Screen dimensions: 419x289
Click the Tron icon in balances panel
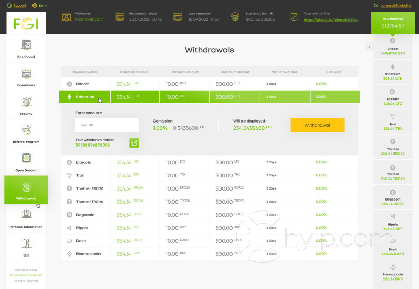[393, 116]
